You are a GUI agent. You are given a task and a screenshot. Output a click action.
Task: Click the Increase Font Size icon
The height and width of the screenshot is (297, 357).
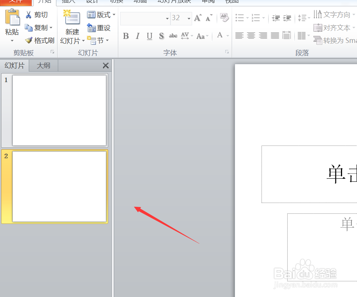pyautogui.click(x=198, y=18)
